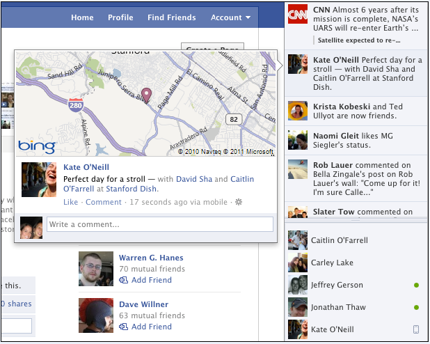Click Carley Lake's chat avatar
Image resolution: width=430 pixels, height=344 pixels.
[x=298, y=263]
